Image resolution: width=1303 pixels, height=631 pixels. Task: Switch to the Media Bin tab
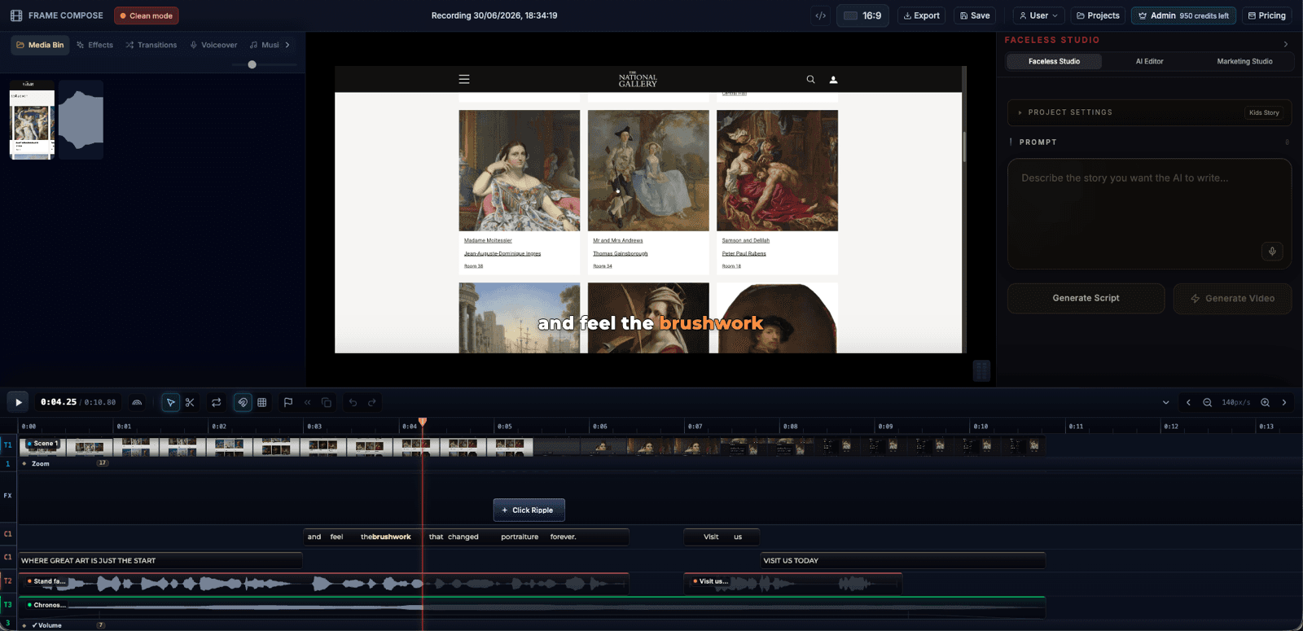tap(40, 45)
